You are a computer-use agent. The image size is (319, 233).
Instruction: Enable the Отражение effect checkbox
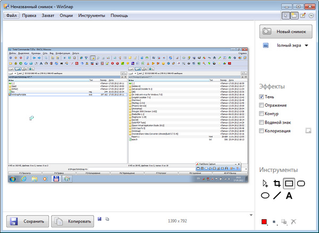(x=262, y=106)
